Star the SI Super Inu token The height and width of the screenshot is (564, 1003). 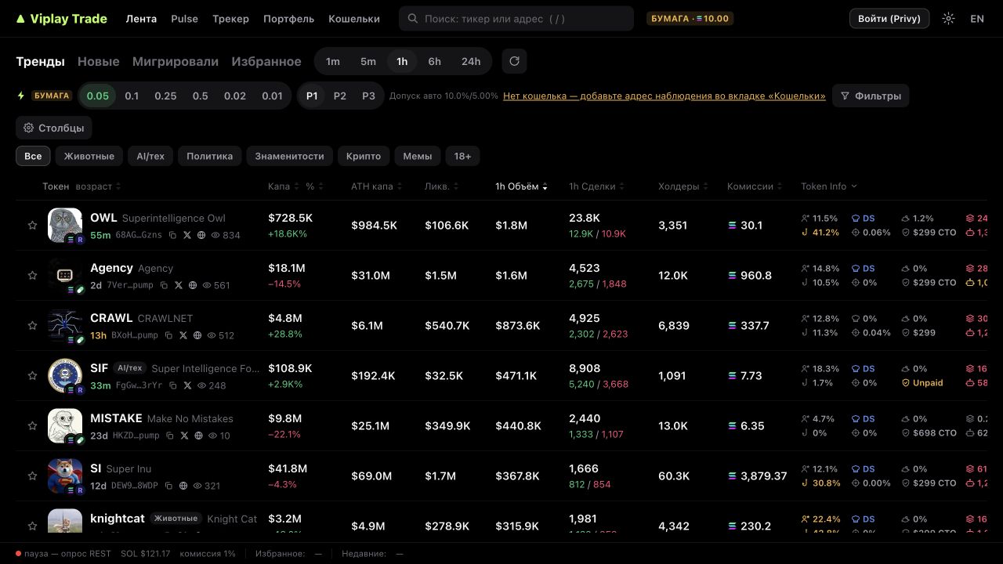32,476
